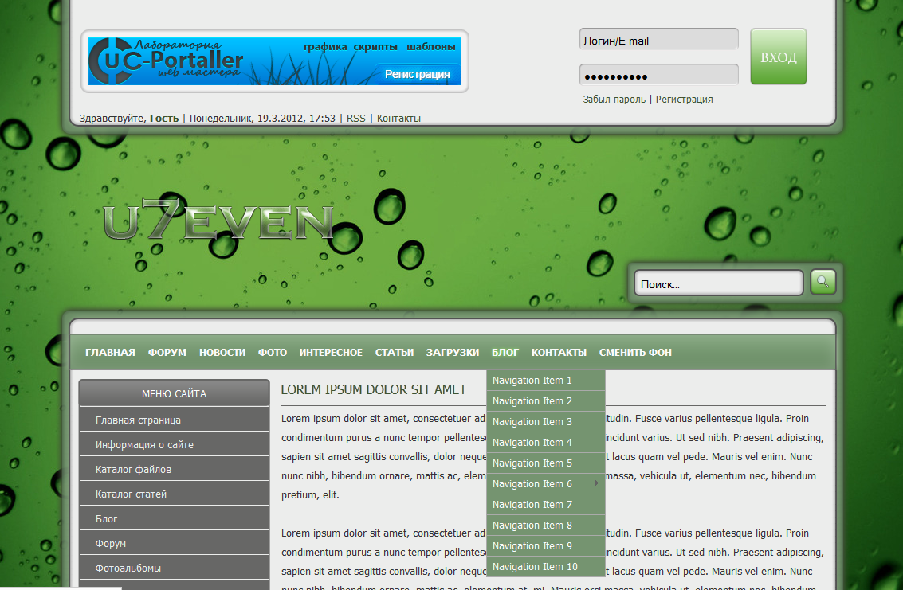The height and width of the screenshot is (590, 903).
Task: Click the Поиск search box
Action: pos(718,283)
